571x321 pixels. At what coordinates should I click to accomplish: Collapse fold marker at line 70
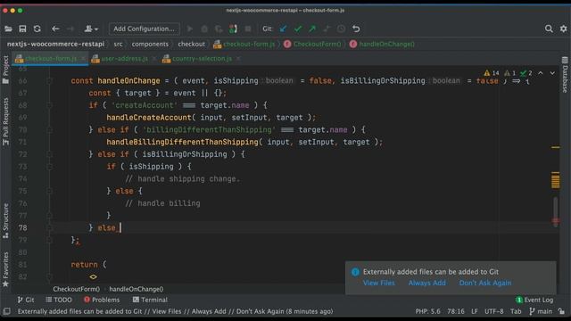(49, 130)
